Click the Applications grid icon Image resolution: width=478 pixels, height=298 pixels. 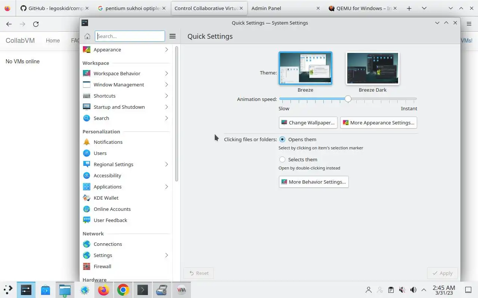87,187
